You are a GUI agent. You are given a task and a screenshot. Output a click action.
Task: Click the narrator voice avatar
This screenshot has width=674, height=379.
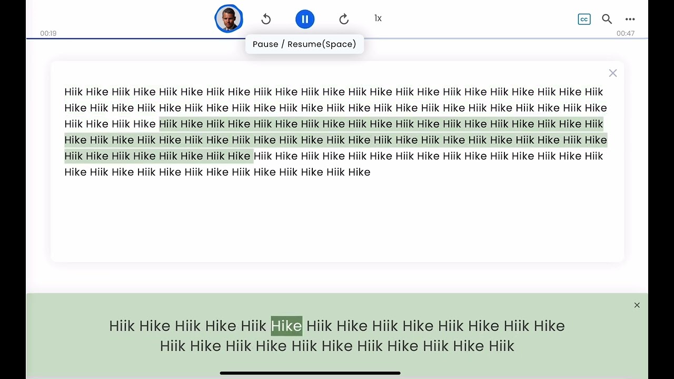coord(229,19)
